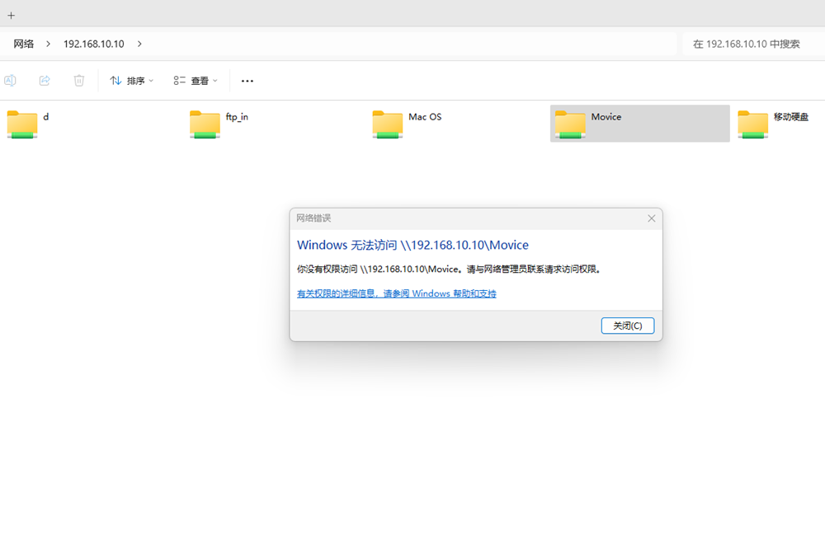Screen dimensions: 825x553
Task: Click the message 你没有权限访问 text
Action: tap(449, 269)
